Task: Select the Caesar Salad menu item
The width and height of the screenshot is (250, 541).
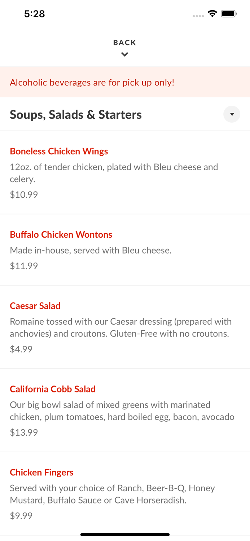Action: click(x=35, y=306)
